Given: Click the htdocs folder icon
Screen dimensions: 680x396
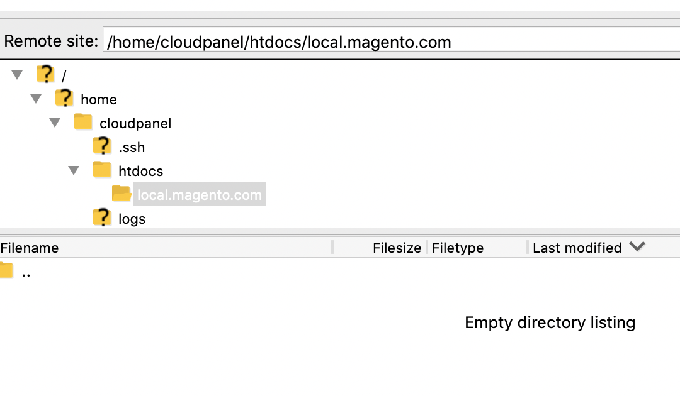Looking at the screenshot, I should click(x=102, y=170).
